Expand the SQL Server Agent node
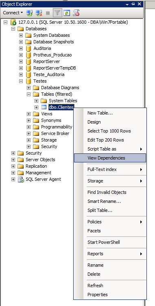155x306 pixels. [13, 179]
